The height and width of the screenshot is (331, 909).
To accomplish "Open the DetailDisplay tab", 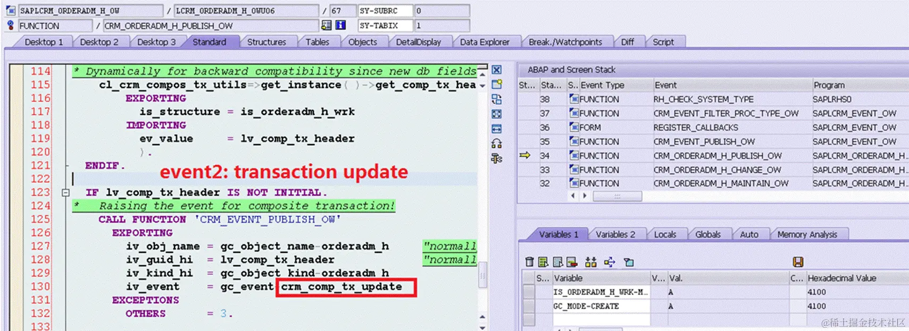I will 418,42.
